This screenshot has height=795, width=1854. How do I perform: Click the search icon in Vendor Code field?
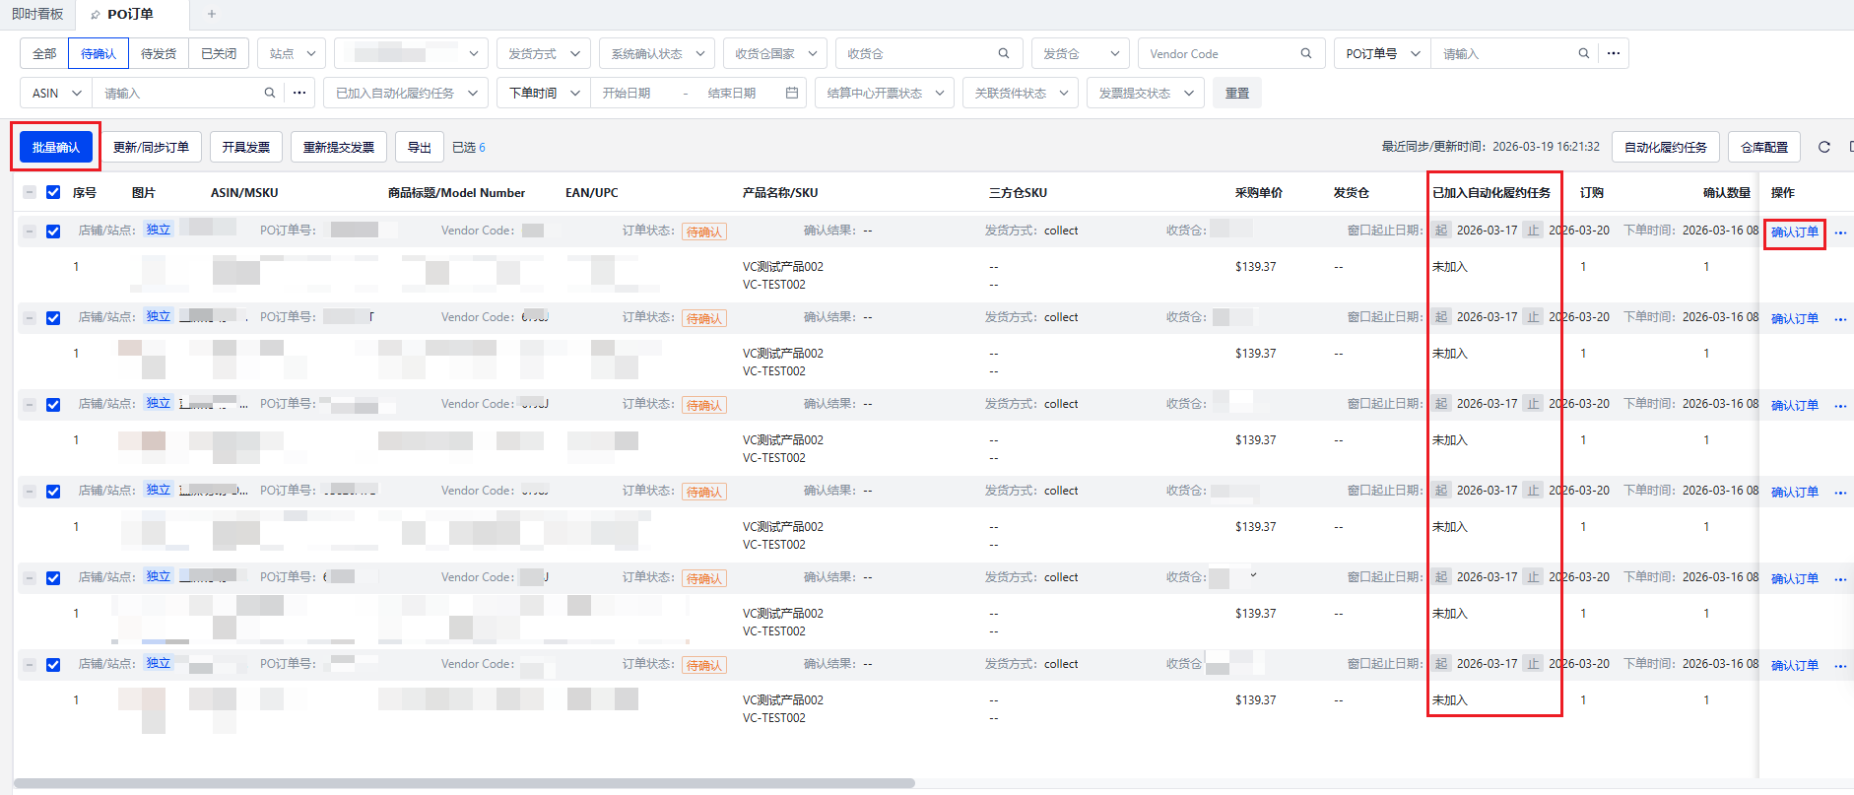[x=1306, y=53]
